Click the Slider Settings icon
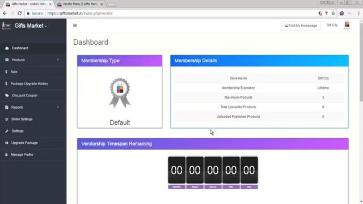The width and height of the screenshot is (363, 204). (x=7, y=119)
